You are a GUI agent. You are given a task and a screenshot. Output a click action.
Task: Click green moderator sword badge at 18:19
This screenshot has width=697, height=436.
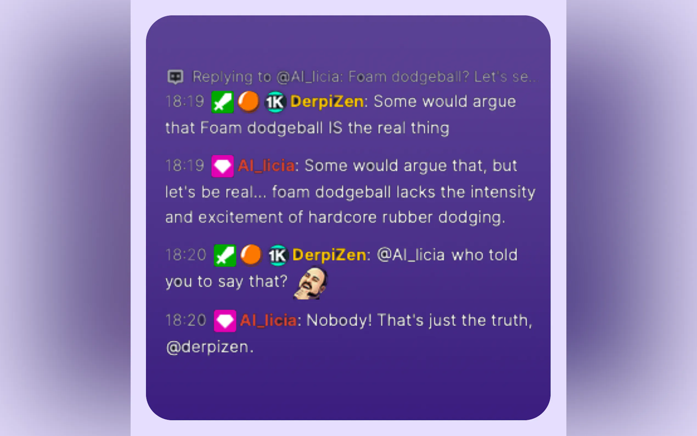pyautogui.click(x=223, y=102)
